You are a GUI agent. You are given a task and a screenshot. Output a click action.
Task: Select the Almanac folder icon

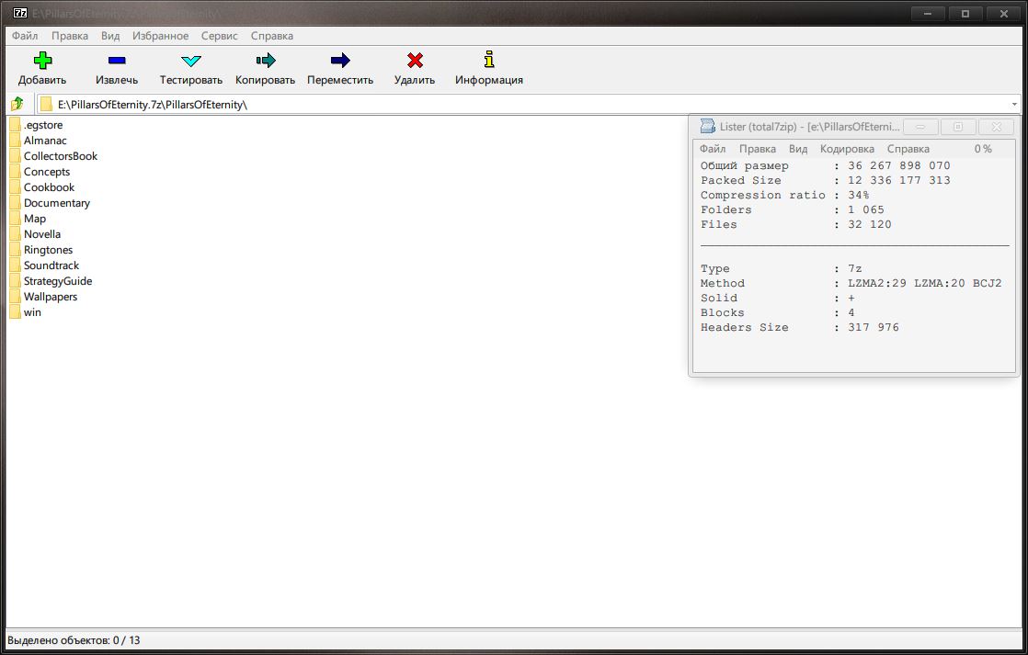coord(15,141)
